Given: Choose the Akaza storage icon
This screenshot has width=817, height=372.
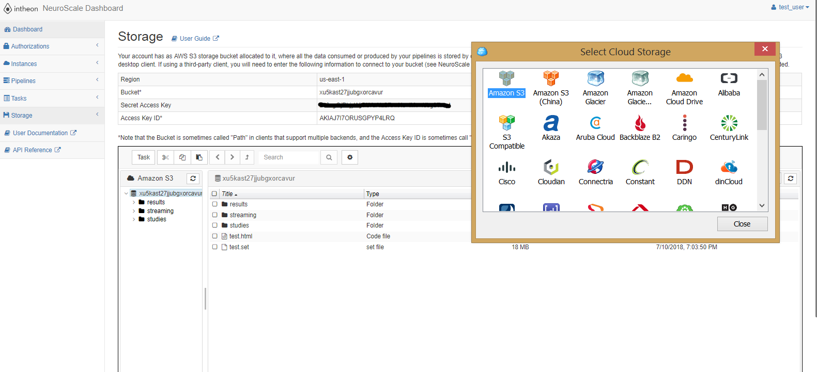Looking at the screenshot, I should pos(551,123).
